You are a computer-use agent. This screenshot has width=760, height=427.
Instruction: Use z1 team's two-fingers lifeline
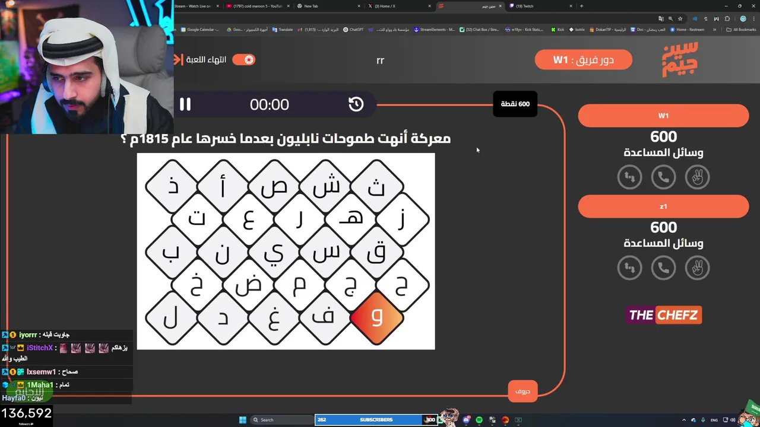[x=697, y=267]
